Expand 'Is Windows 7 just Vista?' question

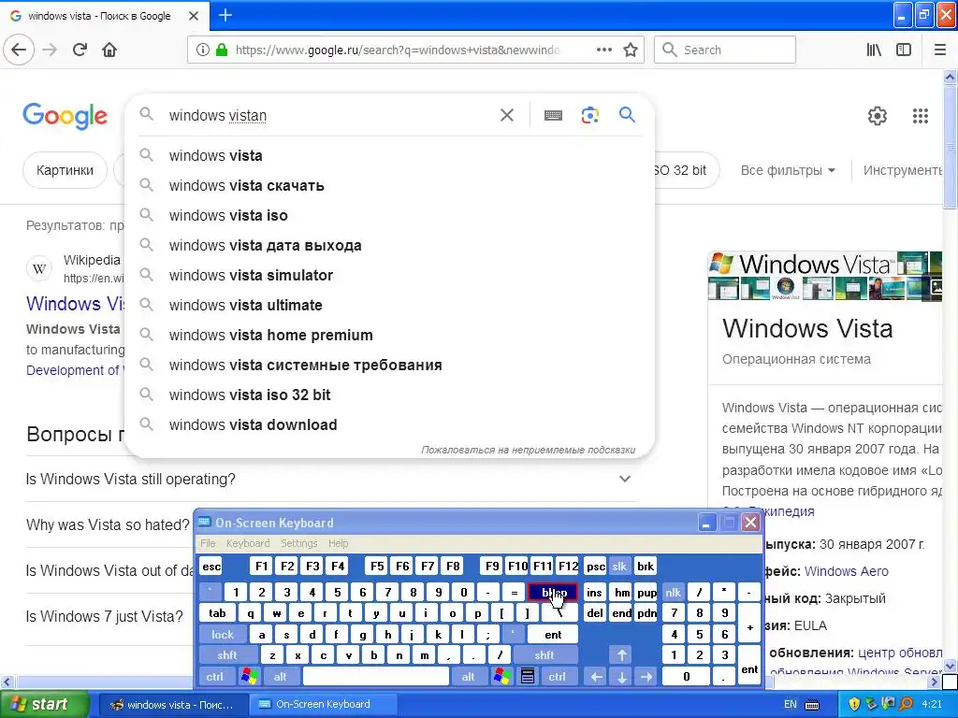[105, 617]
